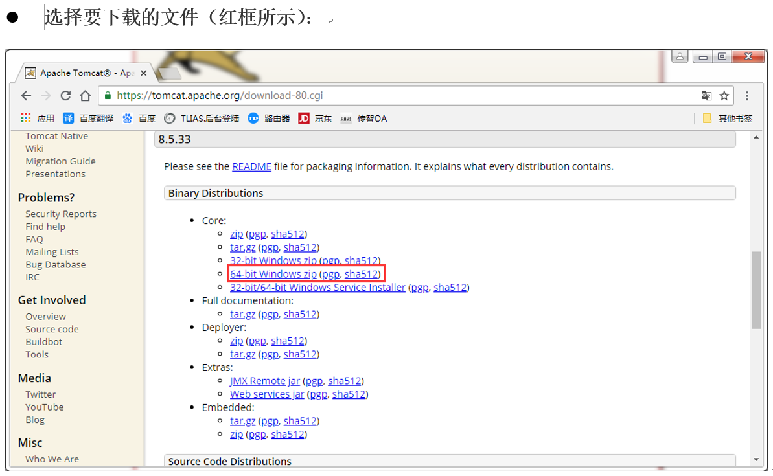Open Security Reports sidebar link

pos(61,214)
